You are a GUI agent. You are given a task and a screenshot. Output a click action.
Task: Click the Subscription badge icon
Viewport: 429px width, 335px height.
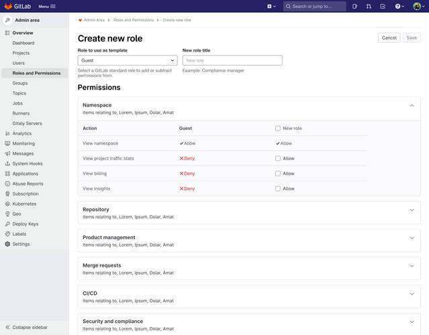click(x=7, y=194)
